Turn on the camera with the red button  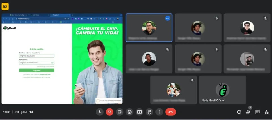[x=109, y=112]
